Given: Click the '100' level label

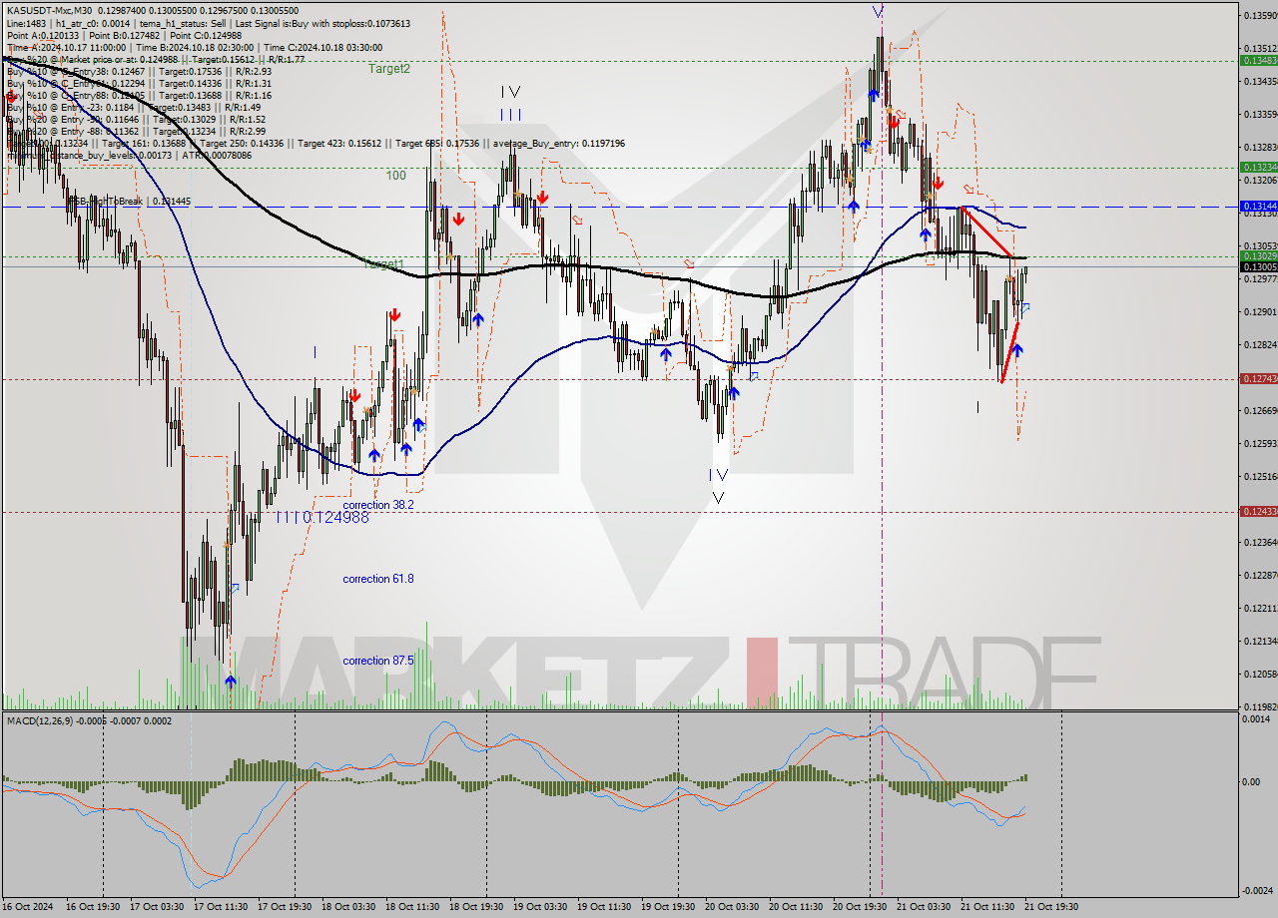Looking at the screenshot, I should pyautogui.click(x=396, y=175).
